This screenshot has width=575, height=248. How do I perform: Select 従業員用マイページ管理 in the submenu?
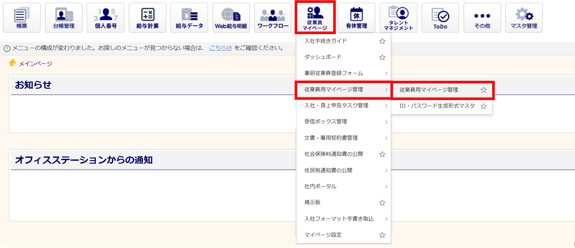point(428,90)
